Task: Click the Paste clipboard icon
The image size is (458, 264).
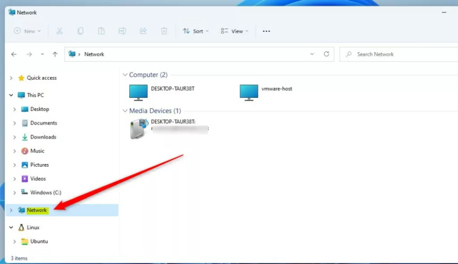Action: [x=101, y=31]
